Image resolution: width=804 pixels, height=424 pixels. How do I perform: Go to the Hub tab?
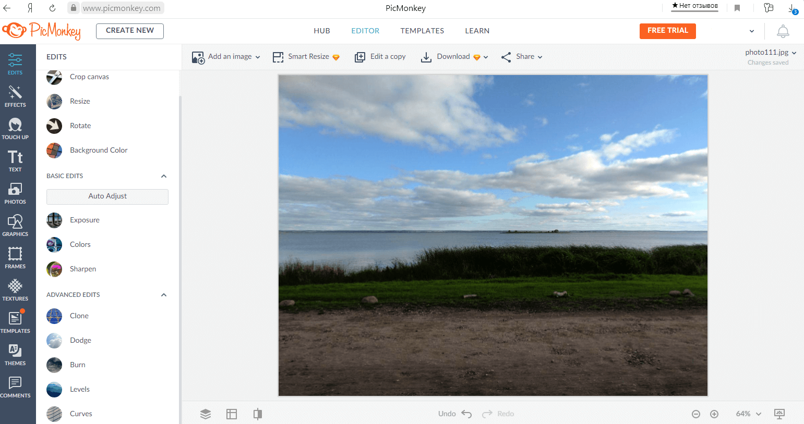pos(322,31)
